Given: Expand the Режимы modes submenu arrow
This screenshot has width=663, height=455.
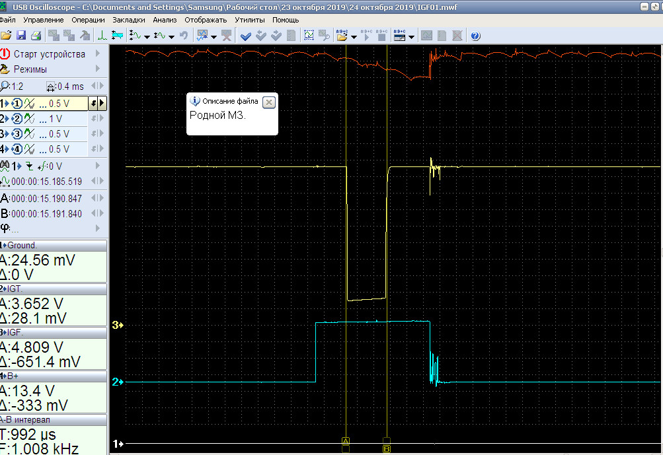Looking at the screenshot, I should 98,69.
